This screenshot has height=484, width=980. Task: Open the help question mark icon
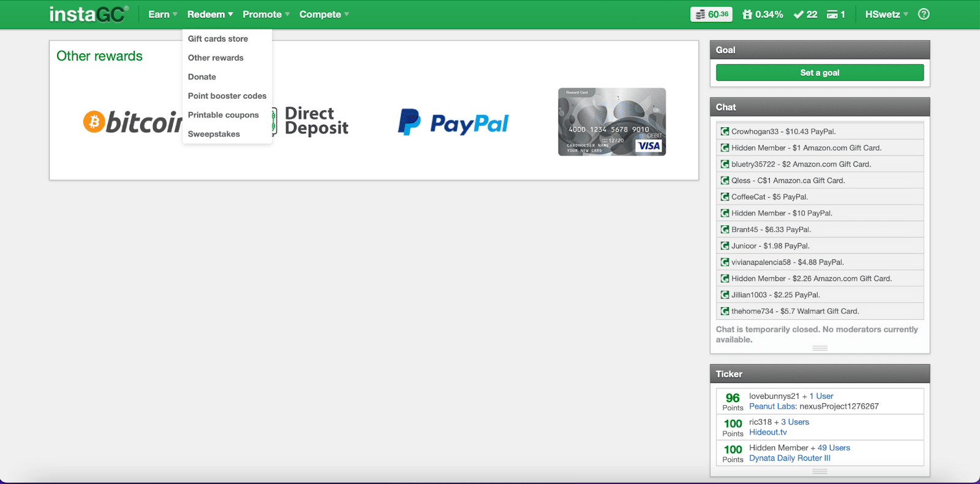tap(924, 14)
